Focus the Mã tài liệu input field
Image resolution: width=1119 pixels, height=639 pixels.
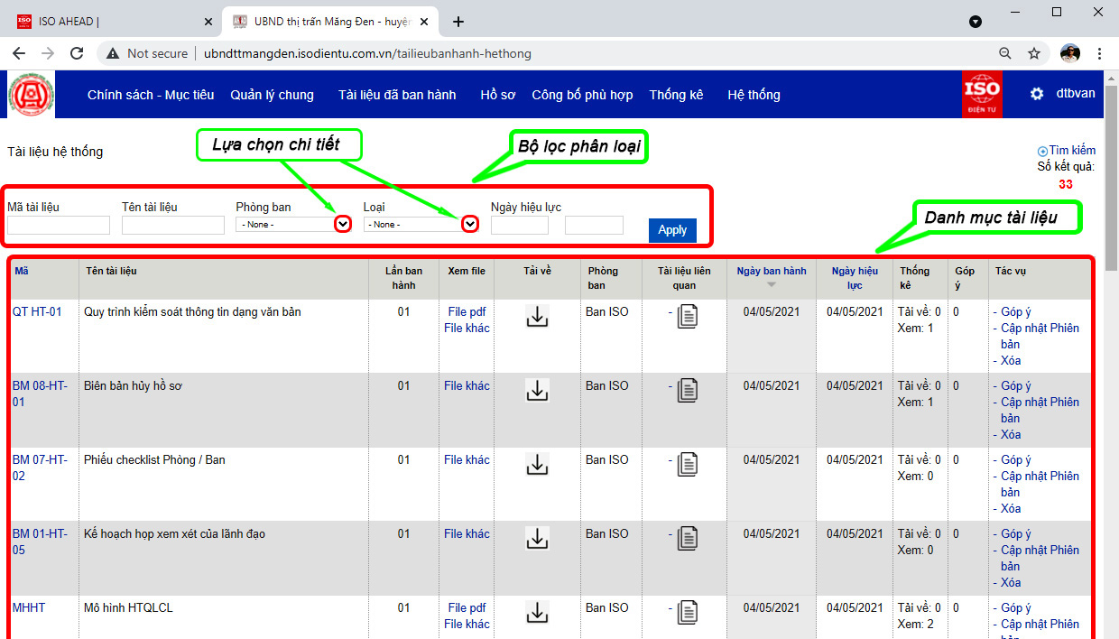[x=59, y=225]
